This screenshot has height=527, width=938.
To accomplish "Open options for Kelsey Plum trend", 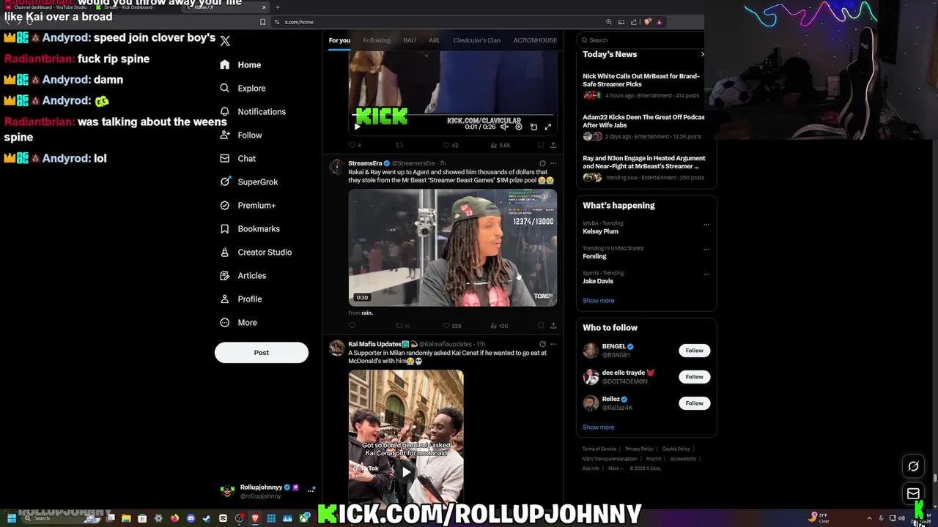I will pyautogui.click(x=706, y=225).
